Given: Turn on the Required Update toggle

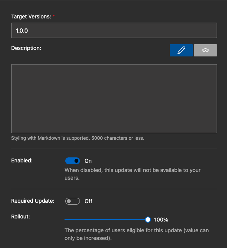Looking at the screenshot, I should pos(73,201).
